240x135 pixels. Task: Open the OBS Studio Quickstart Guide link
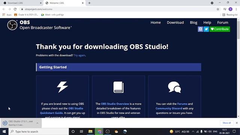point(61,111)
